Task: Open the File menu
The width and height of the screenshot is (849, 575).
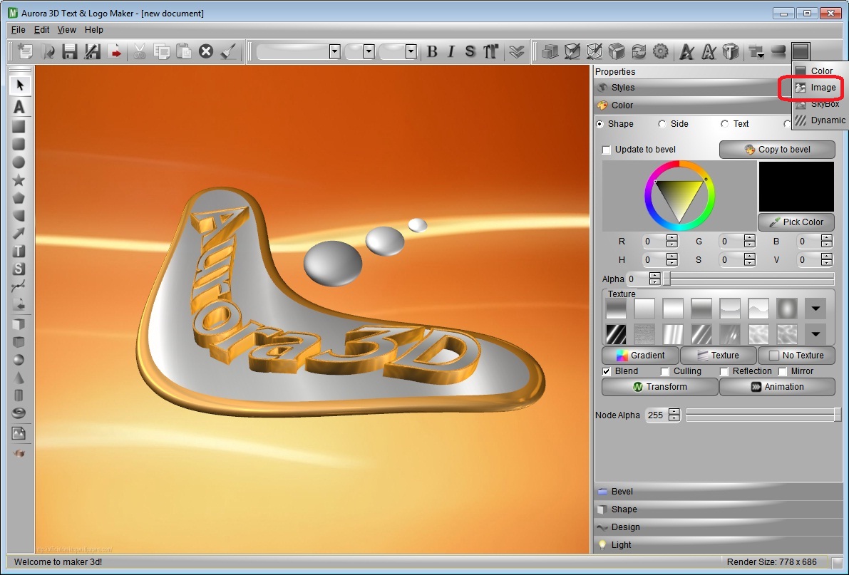Action: click(19, 30)
